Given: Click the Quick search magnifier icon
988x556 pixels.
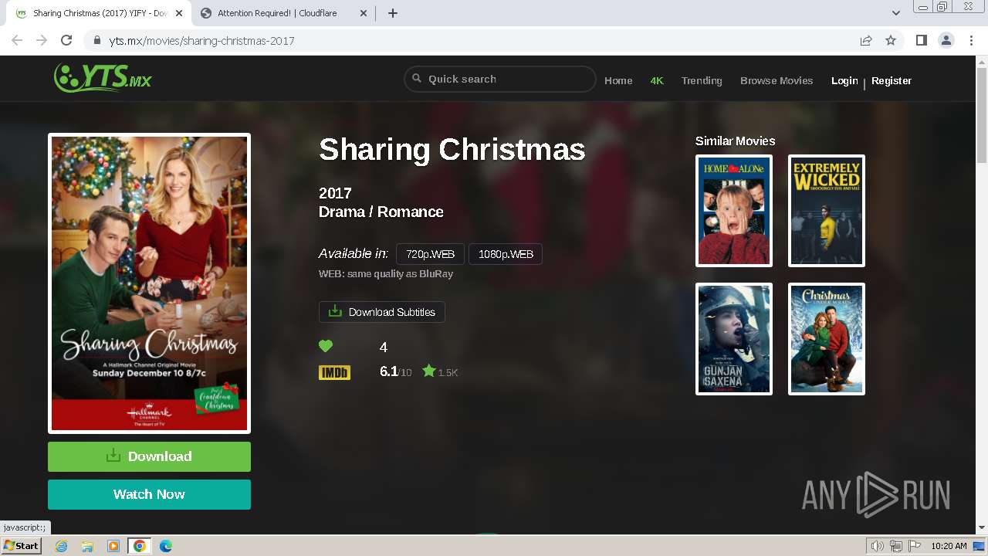Looking at the screenshot, I should point(417,79).
